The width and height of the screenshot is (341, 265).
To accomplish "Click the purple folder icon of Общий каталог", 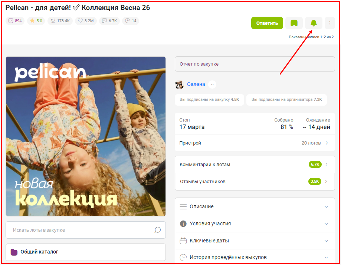I will 14,252.
